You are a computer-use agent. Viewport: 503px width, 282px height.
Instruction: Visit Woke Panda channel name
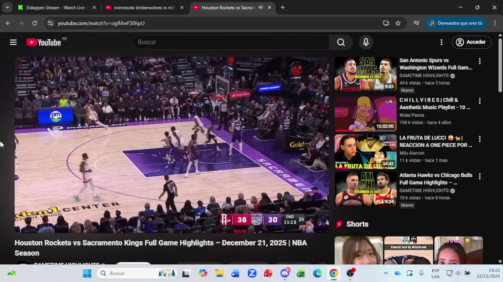coord(411,115)
